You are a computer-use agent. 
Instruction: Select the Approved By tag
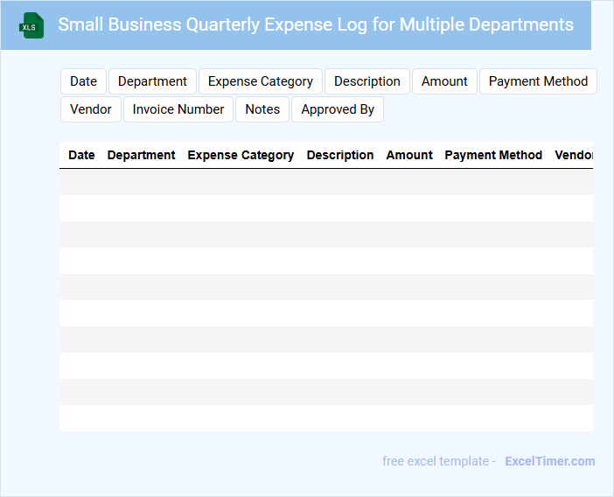point(338,109)
